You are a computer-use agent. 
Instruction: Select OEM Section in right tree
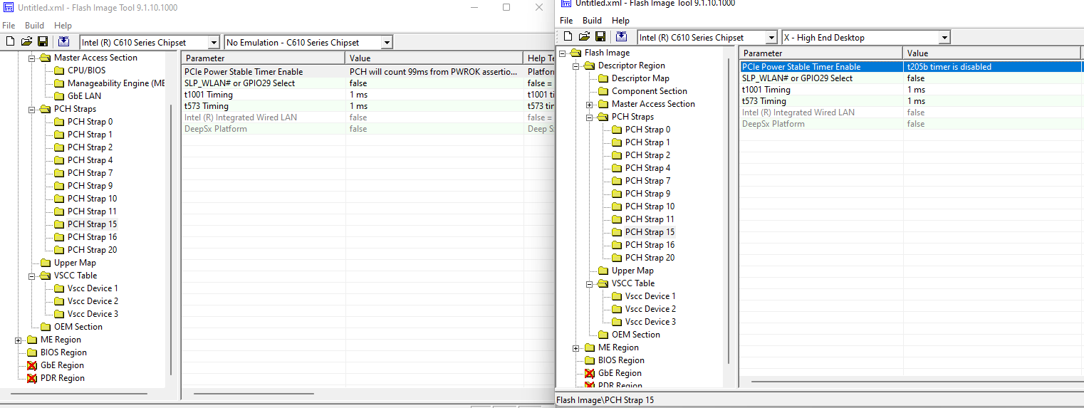click(635, 335)
